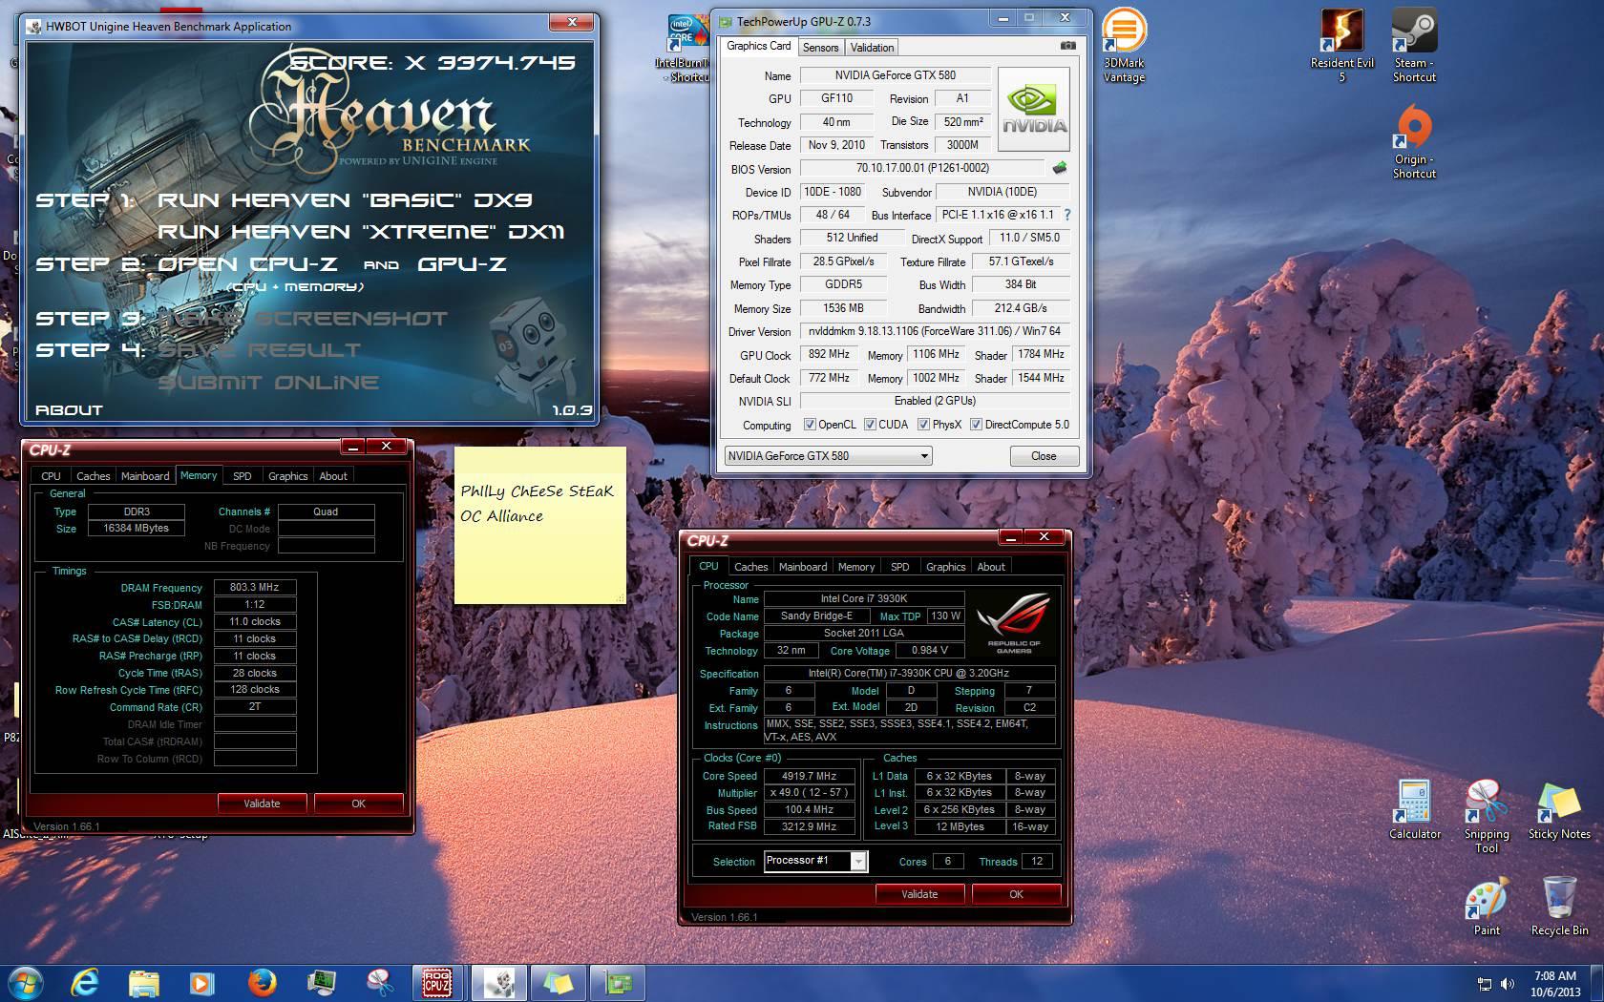The width and height of the screenshot is (1604, 1002).
Task: Open Windows Media Player from the taskbar
Action: [x=201, y=982]
